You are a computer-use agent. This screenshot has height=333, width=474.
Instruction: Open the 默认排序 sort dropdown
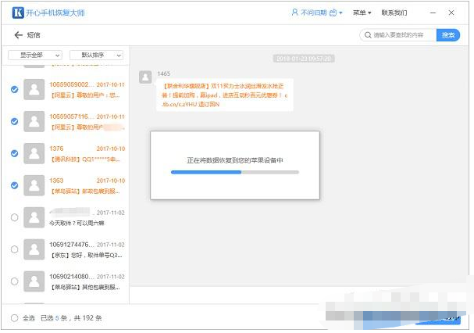tap(96, 55)
